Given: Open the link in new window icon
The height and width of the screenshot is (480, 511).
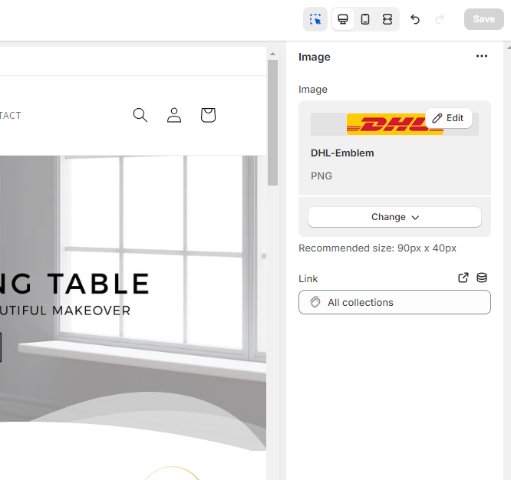Looking at the screenshot, I should tap(463, 278).
